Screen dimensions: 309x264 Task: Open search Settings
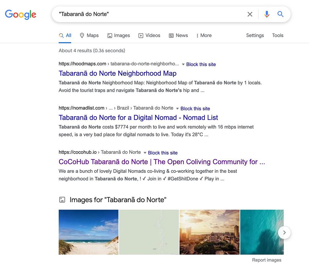coord(255,36)
